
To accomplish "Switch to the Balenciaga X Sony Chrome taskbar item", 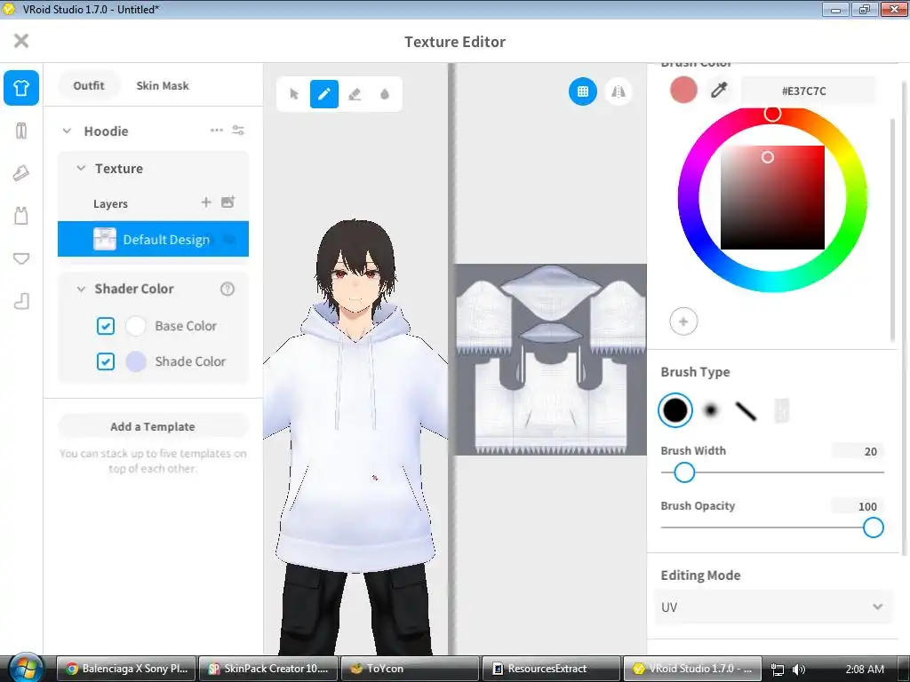I will click(127, 669).
